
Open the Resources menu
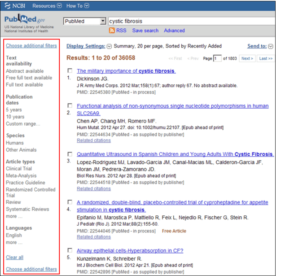(x=47, y=6)
